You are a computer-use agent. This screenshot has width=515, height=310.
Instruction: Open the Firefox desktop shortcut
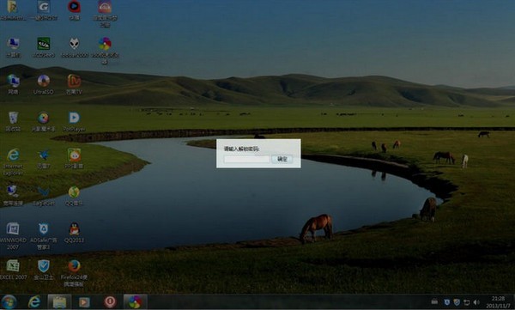[74, 273]
